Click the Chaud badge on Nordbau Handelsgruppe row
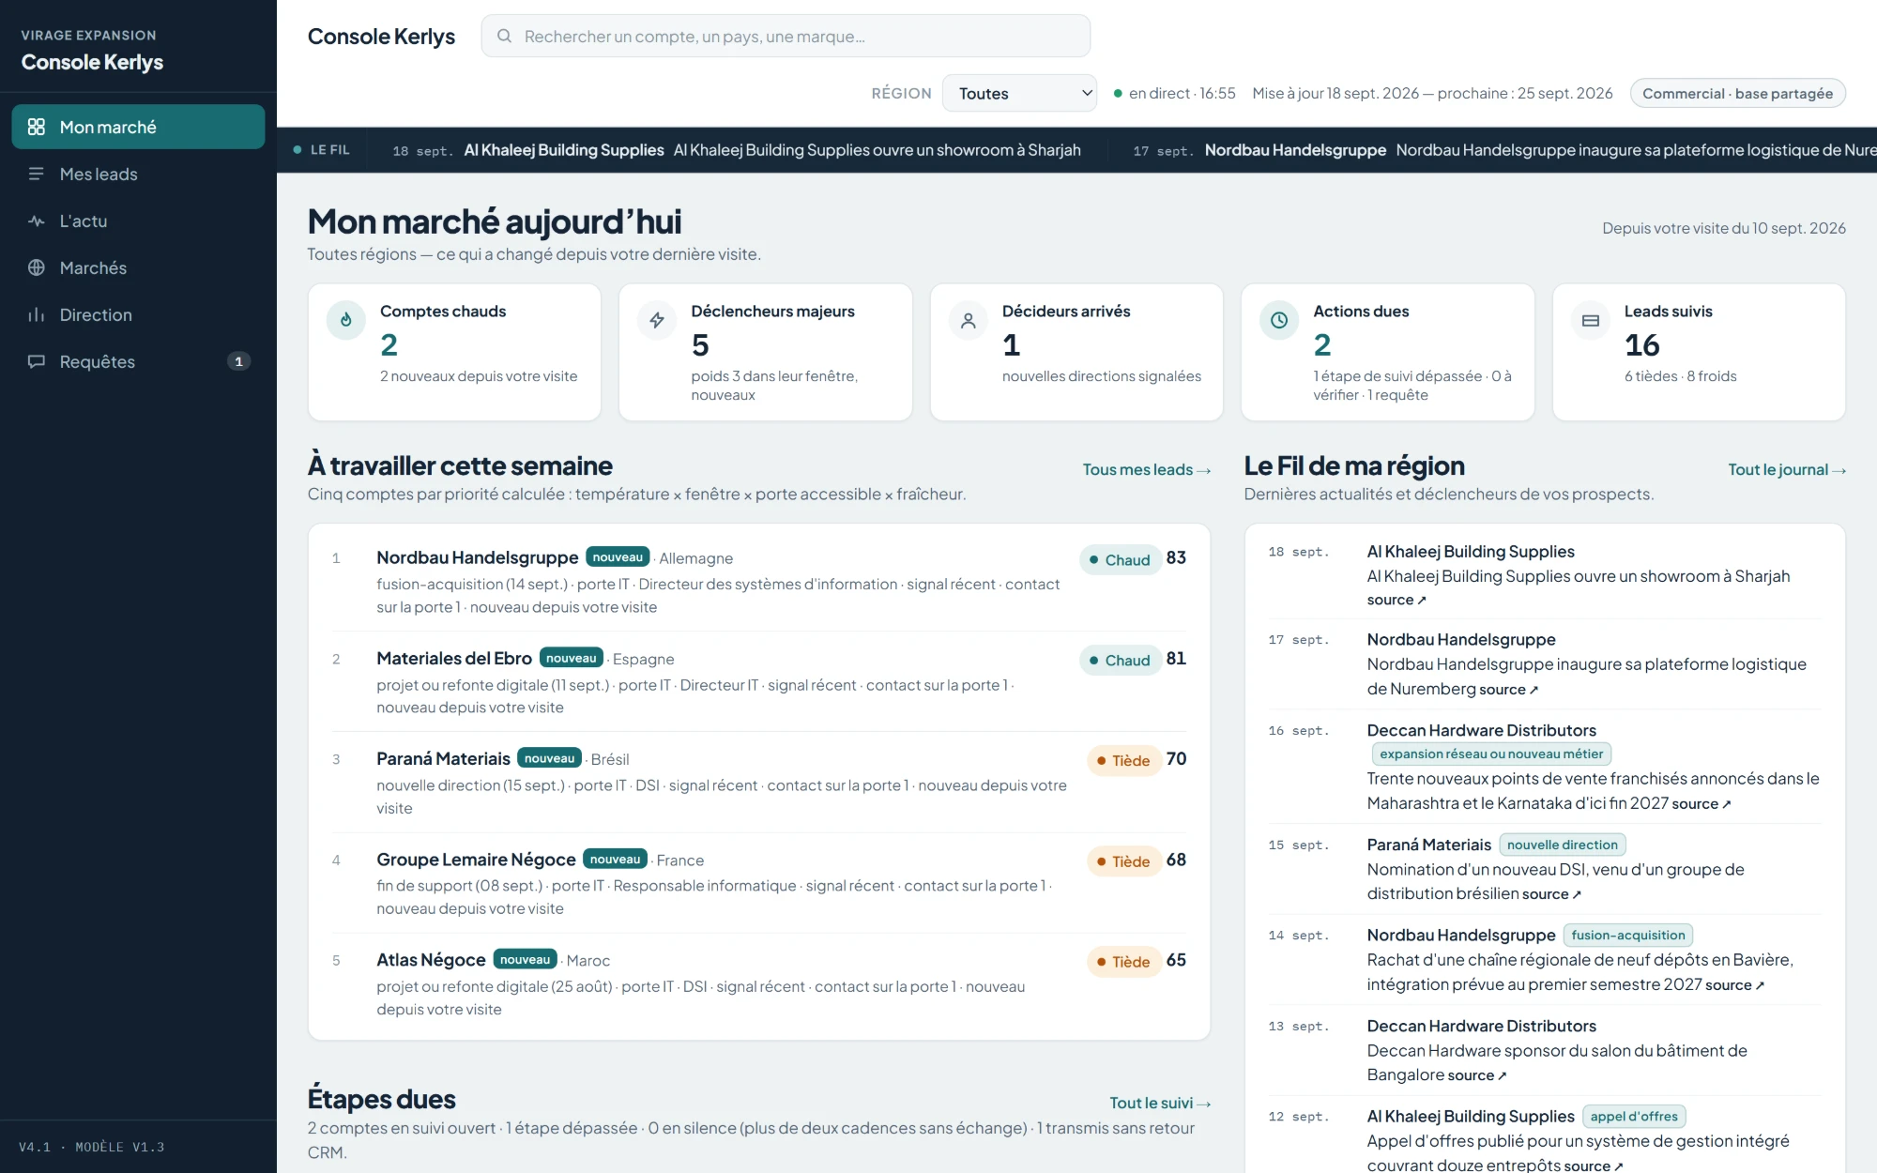 1120,559
